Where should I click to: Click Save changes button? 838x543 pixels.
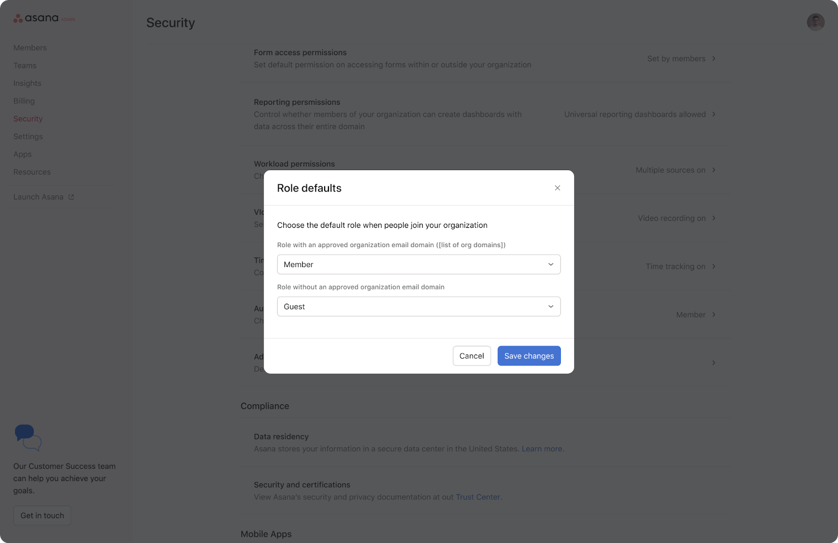(528, 356)
